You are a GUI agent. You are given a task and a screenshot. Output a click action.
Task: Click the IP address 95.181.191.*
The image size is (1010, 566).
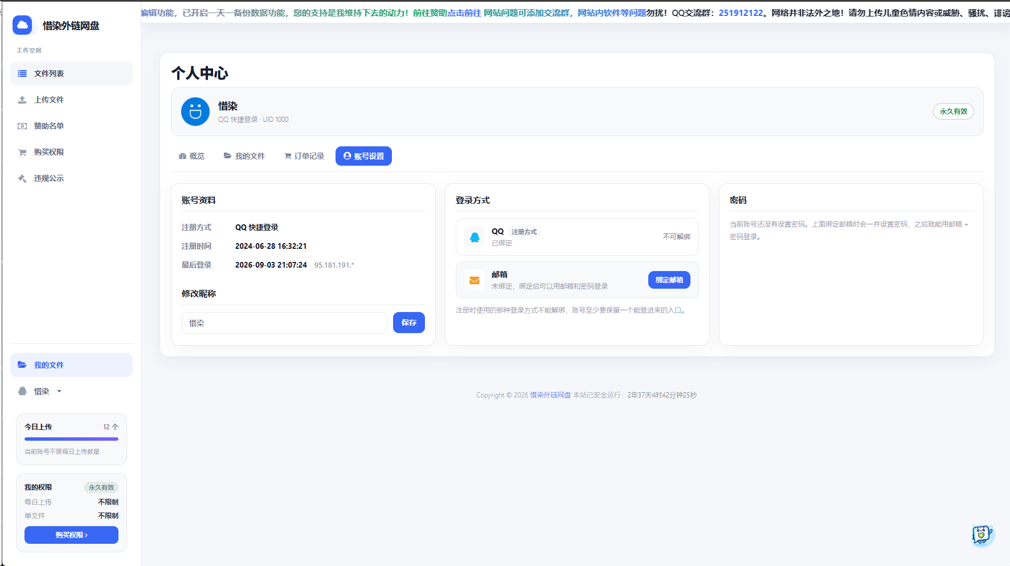click(x=334, y=265)
